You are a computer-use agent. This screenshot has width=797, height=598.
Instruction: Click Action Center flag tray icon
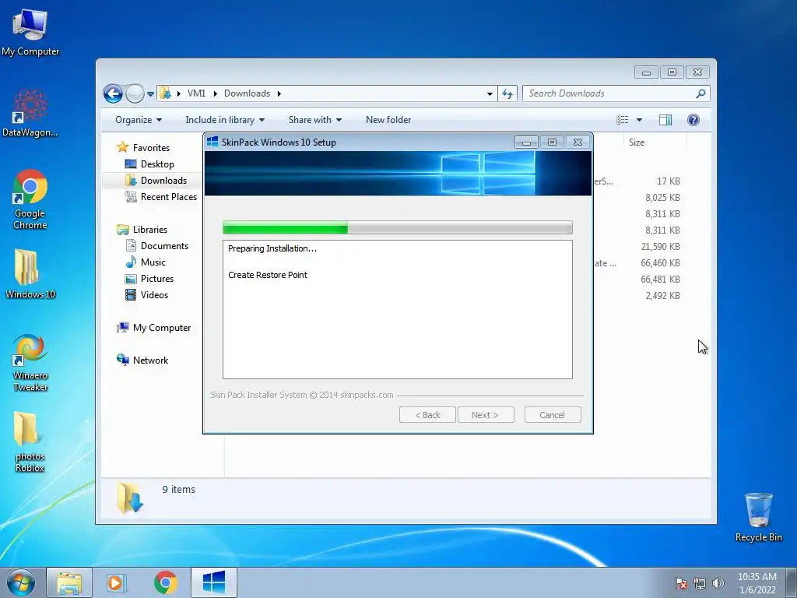681,583
